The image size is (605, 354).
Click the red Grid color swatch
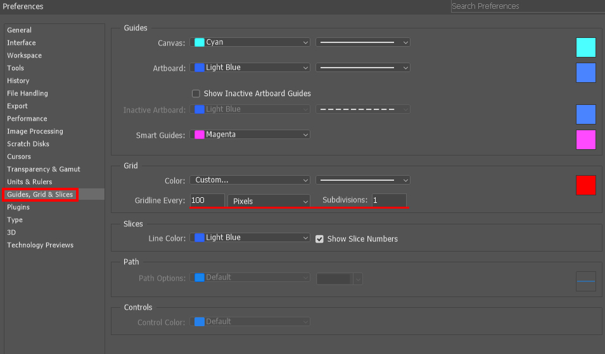coord(586,185)
